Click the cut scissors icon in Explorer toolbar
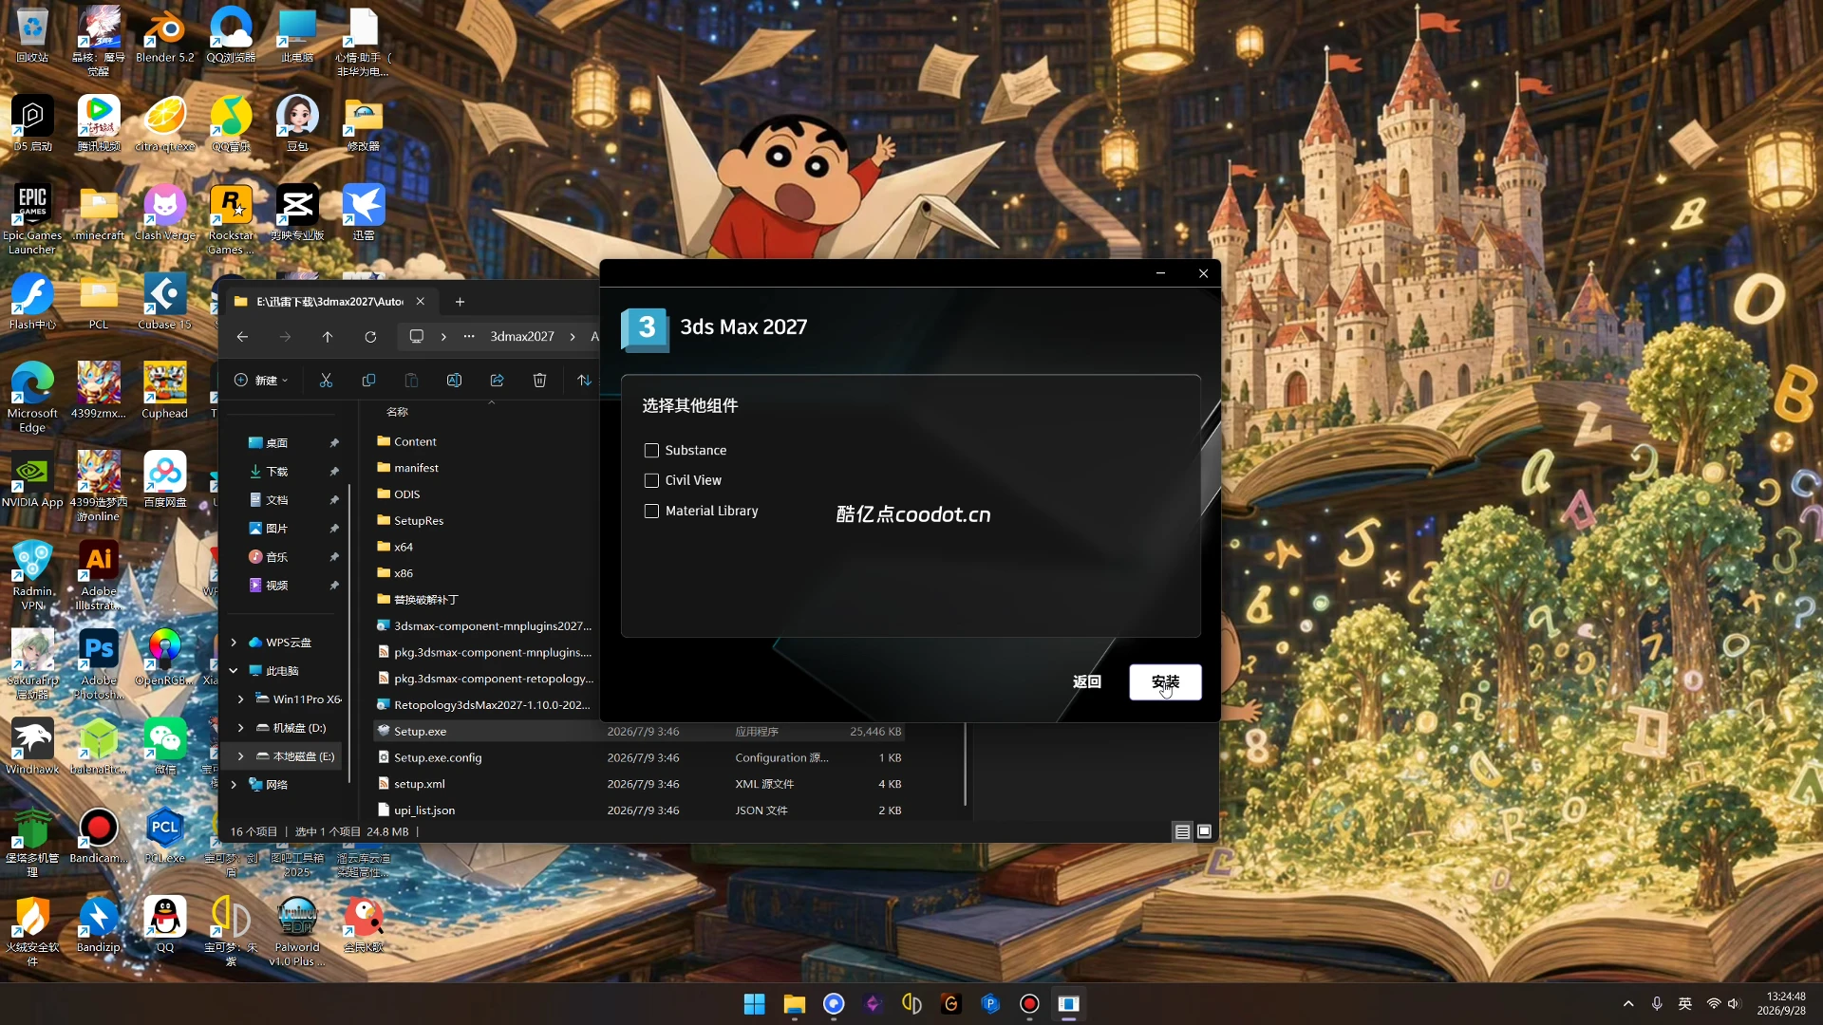Image resolution: width=1823 pixels, height=1025 pixels. 326,381
